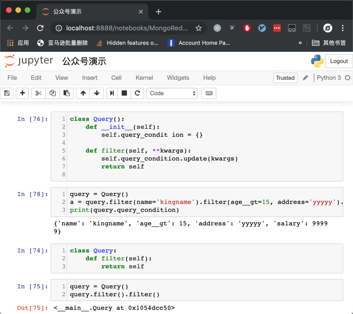
Task: Expand the Code cell type dropdown
Action: click(x=172, y=93)
